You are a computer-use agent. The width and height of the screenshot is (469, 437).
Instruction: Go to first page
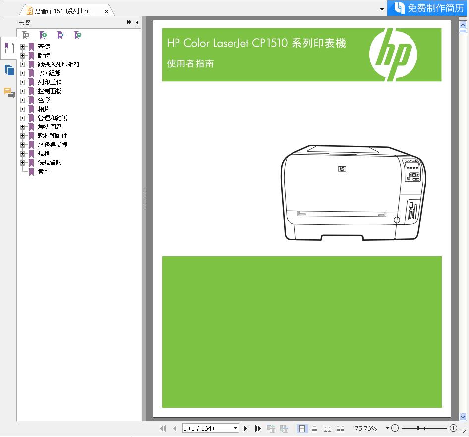click(x=163, y=429)
